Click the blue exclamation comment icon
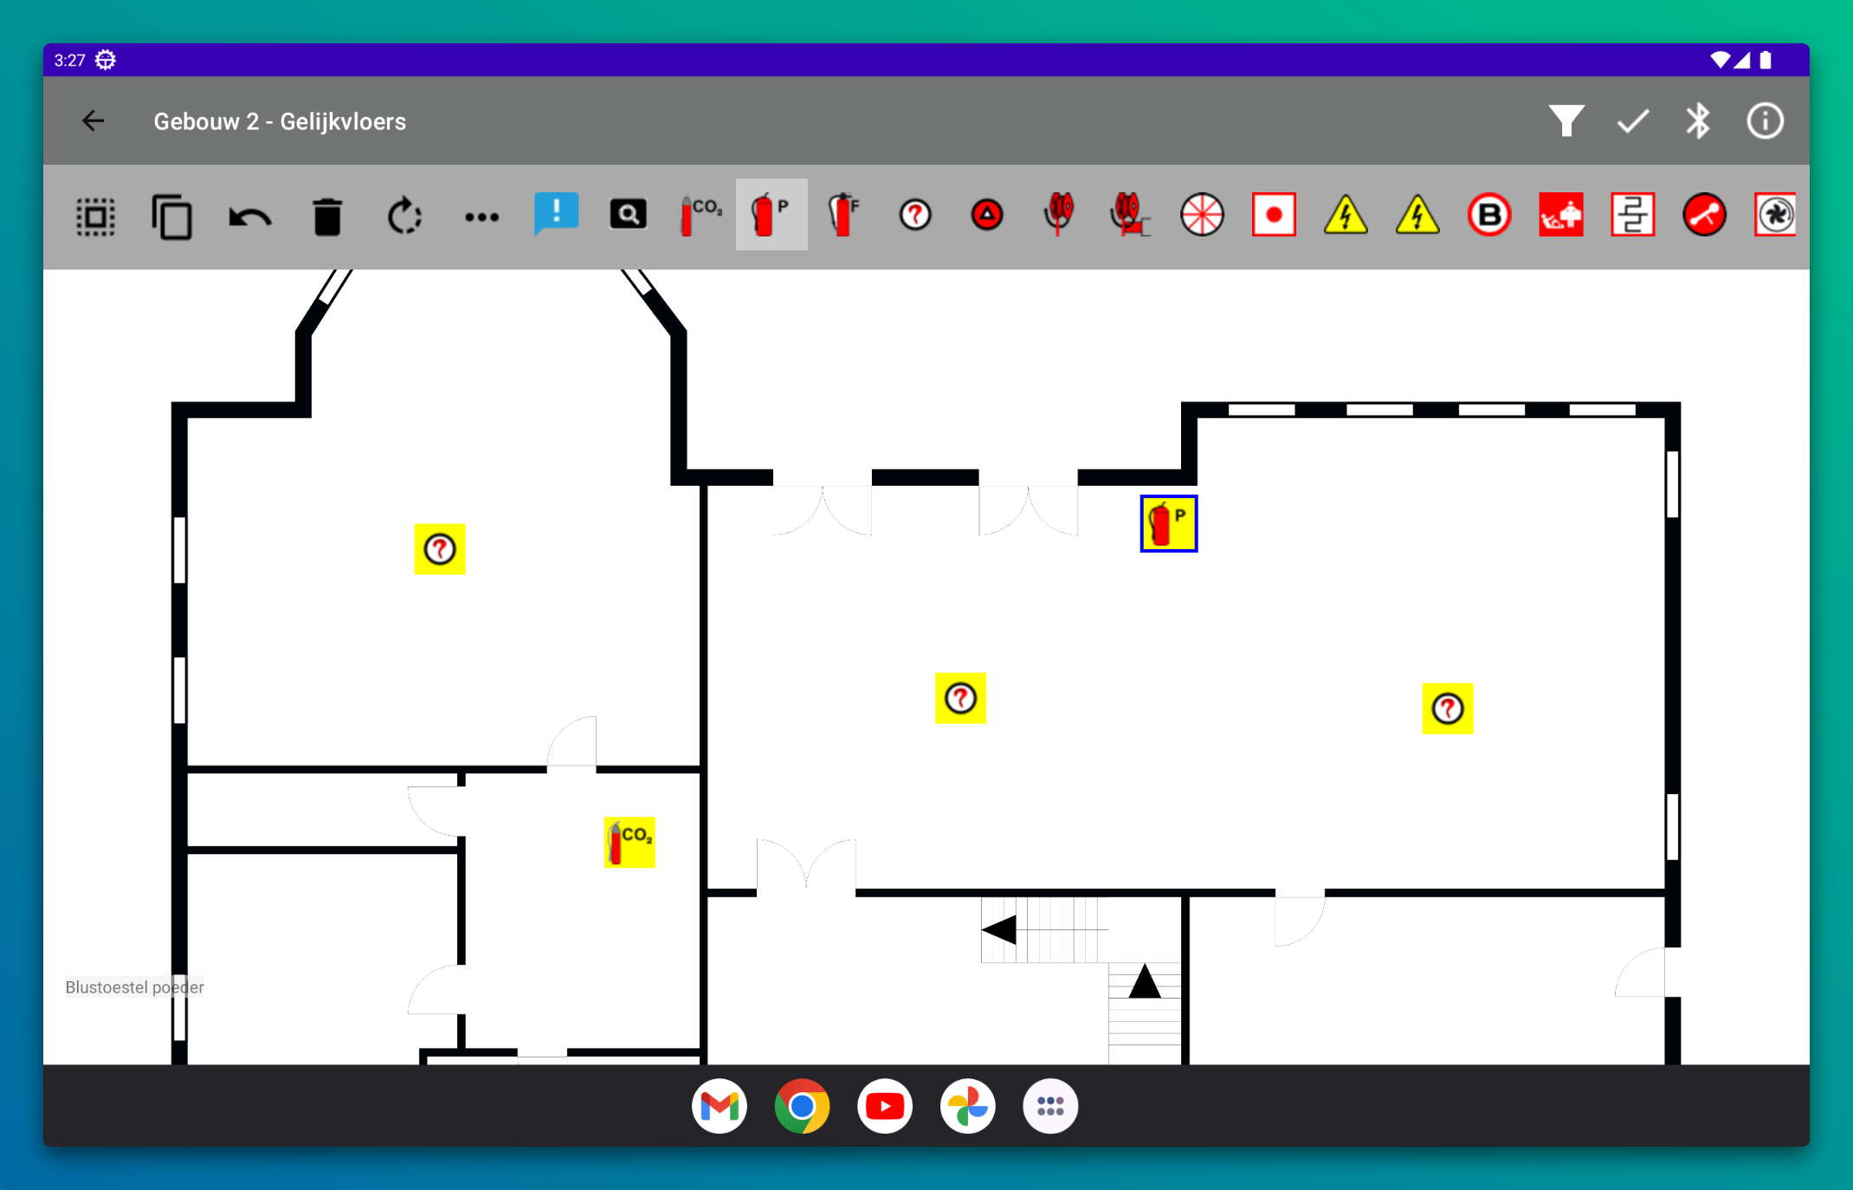Image resolution: width=1853 pixels, height=1190 pixels. click(556, 214)
